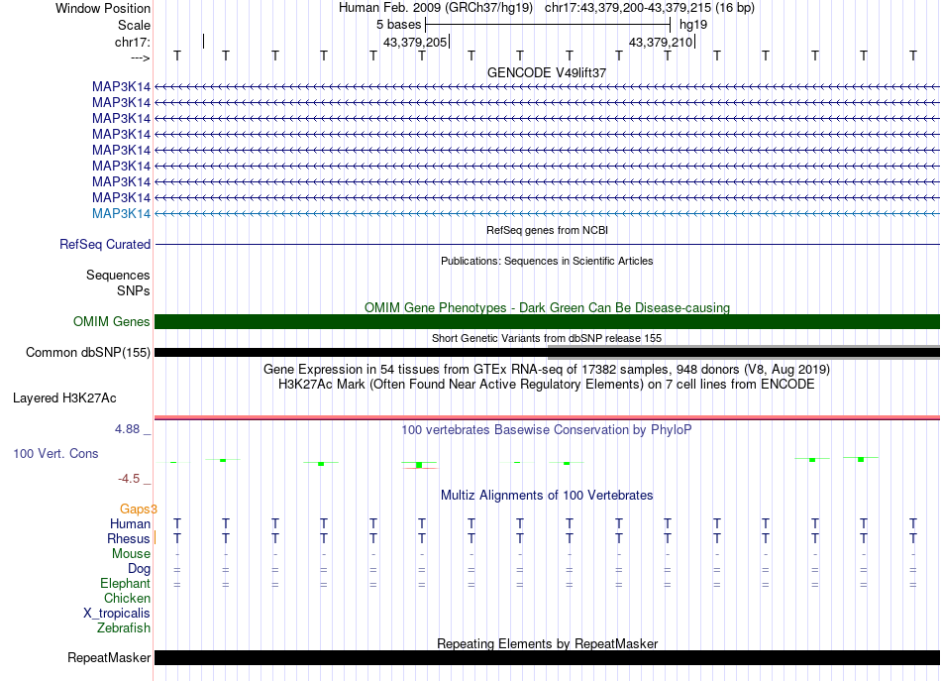Click the '100 Vert. Cons' track label
Image resolution: width=941 pixels, height=681 pixels.
coord(55,454)
